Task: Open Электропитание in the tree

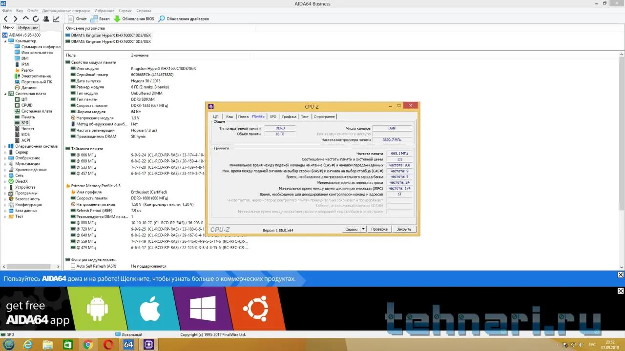Action: (x=36, y=76)
